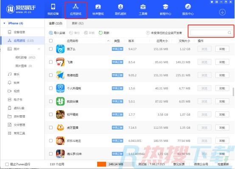Uninstall 飞猪 with its 卸载 button
235x169 pixels.
222,62
